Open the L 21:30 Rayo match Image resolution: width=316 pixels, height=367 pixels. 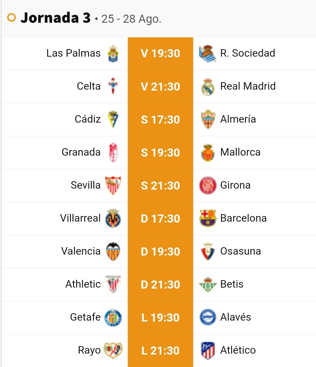[160, 351]
